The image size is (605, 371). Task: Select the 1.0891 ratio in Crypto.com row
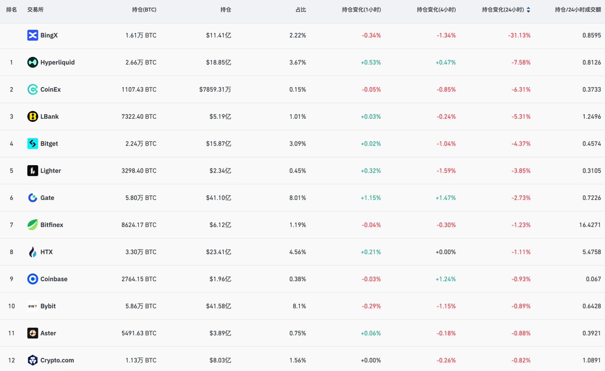tap(591, 360)
